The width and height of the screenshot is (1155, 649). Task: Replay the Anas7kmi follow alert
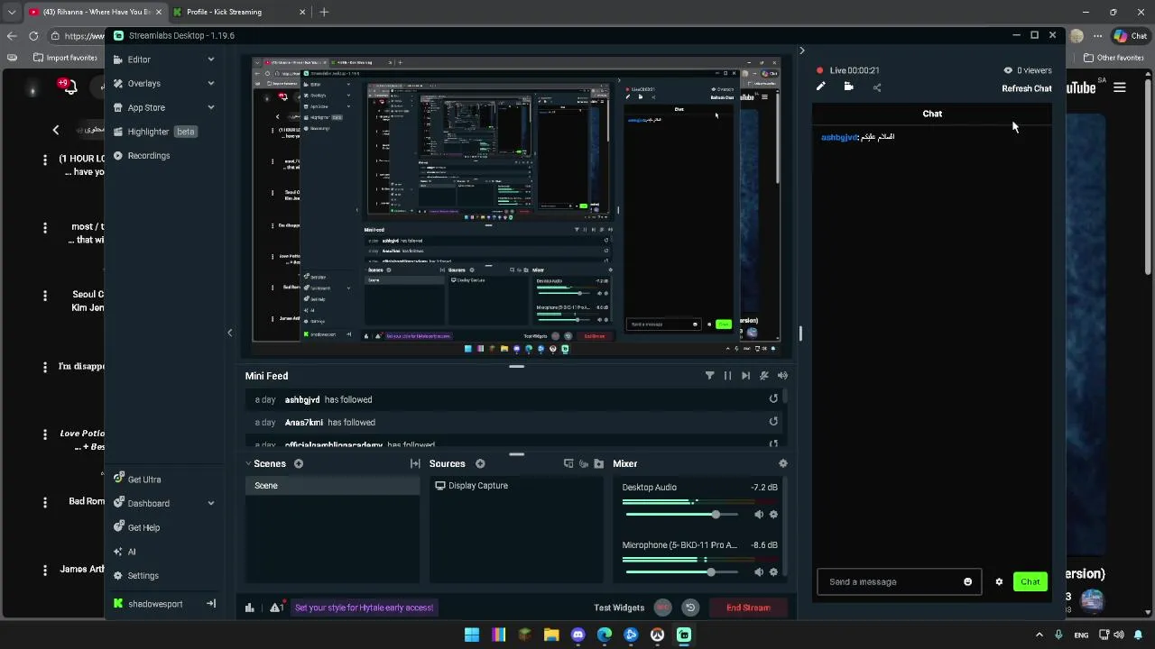click(x=773, y=422)
